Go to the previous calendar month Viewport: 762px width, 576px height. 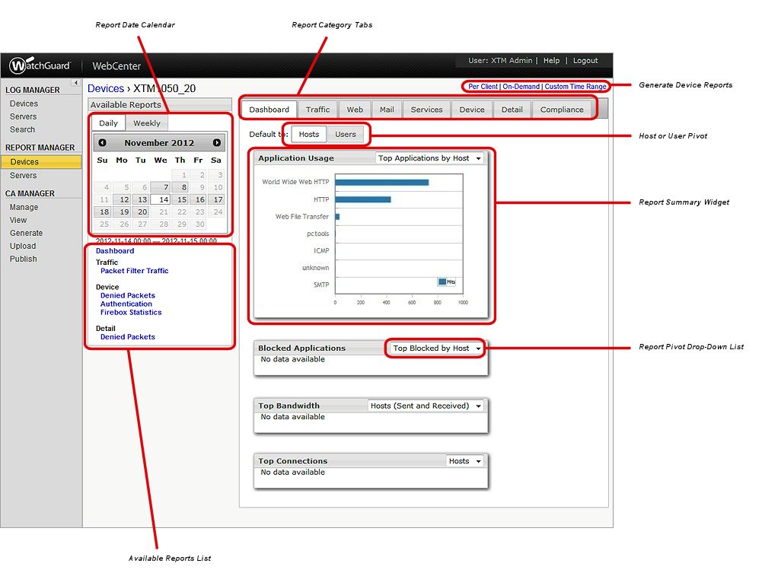click(103, 142)
